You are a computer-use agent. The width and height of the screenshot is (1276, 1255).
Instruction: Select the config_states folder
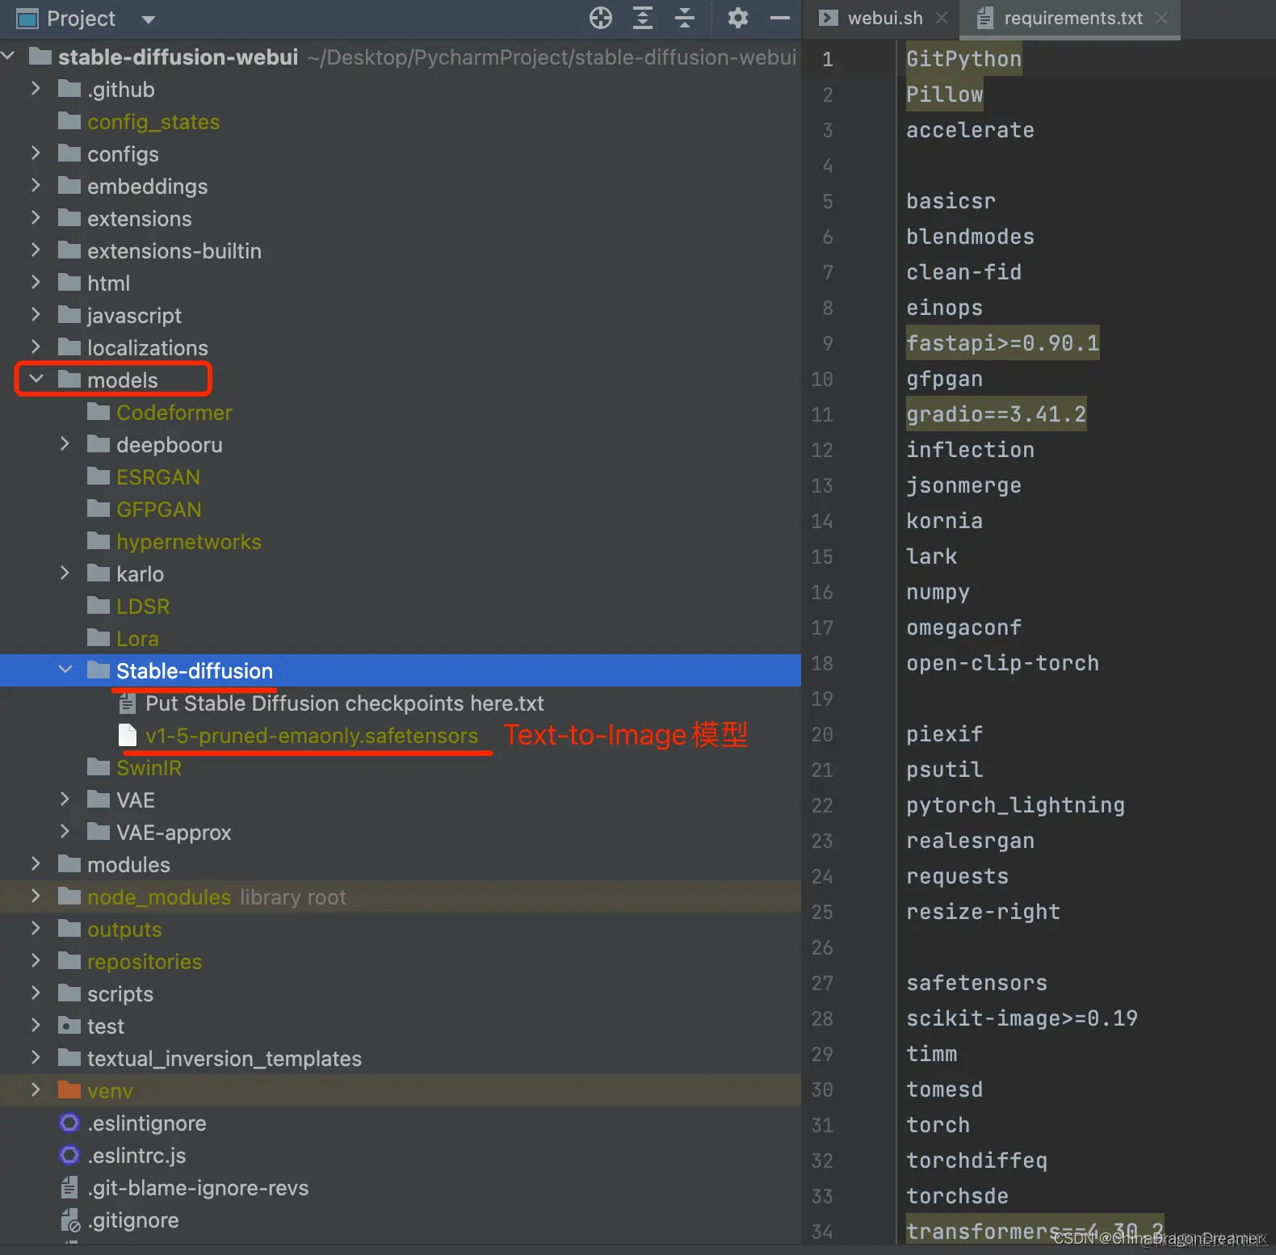point(153,122)
